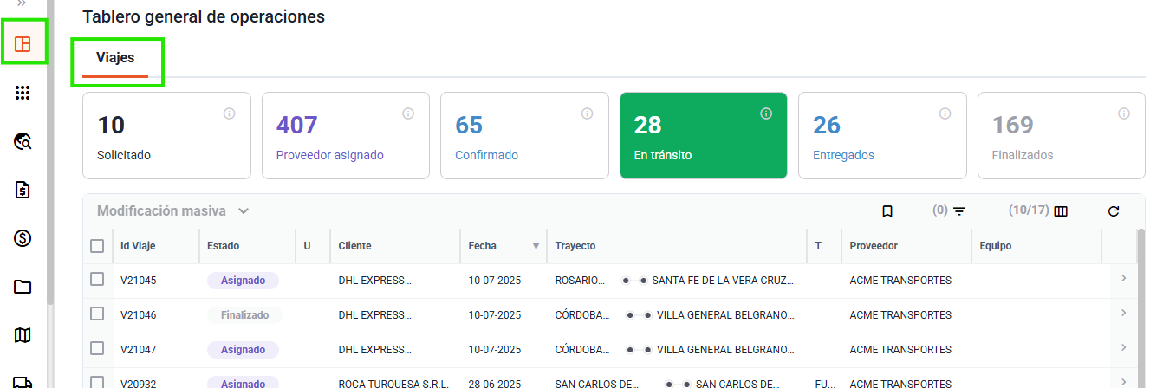The height and width of the screenshot is (388, 1163).
Task: Click info icon on Confirmado card
Action: pos(588,113)
